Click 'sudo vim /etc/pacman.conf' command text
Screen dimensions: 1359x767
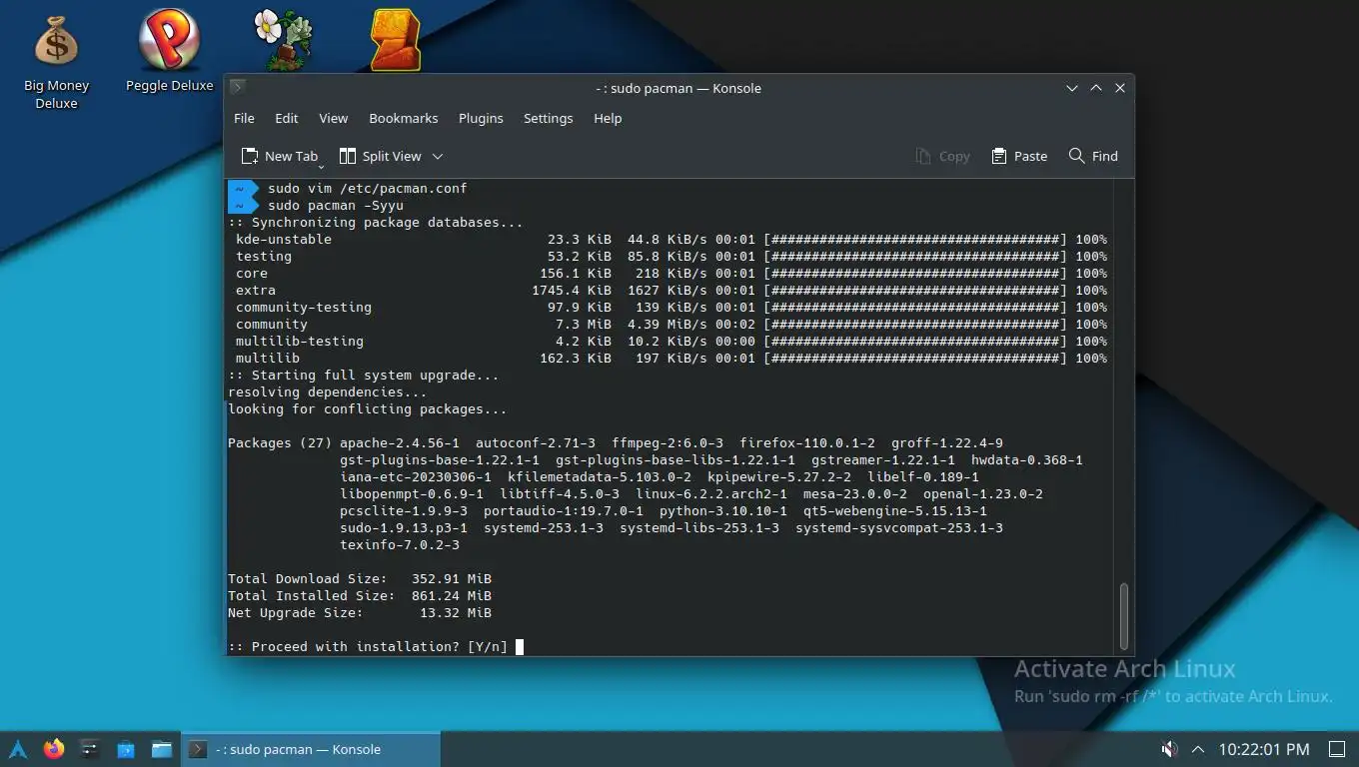pos(368,189)
